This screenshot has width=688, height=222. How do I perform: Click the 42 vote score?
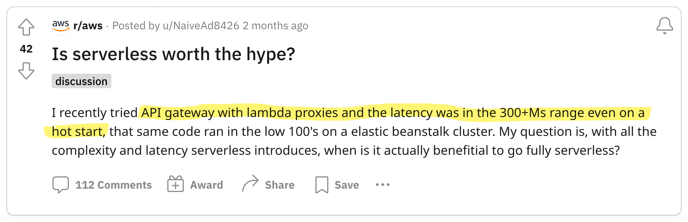click(x=26, y=49)
